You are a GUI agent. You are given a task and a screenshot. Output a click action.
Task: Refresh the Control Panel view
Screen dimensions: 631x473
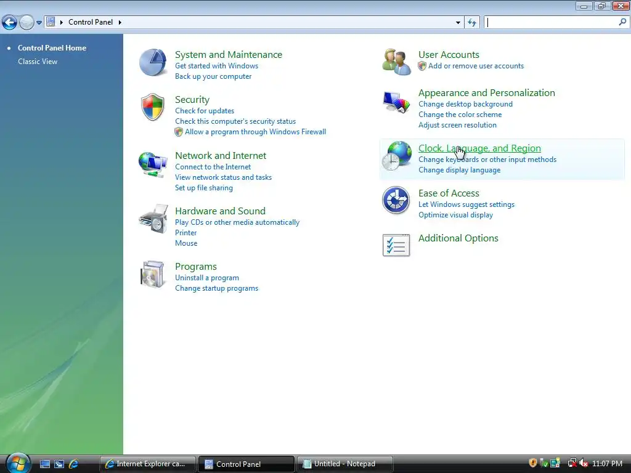click(x=472, y=23)
